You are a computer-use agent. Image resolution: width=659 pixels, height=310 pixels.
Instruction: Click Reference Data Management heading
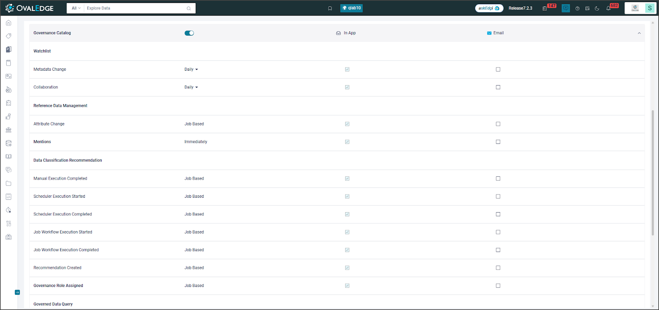coord(60,106)
